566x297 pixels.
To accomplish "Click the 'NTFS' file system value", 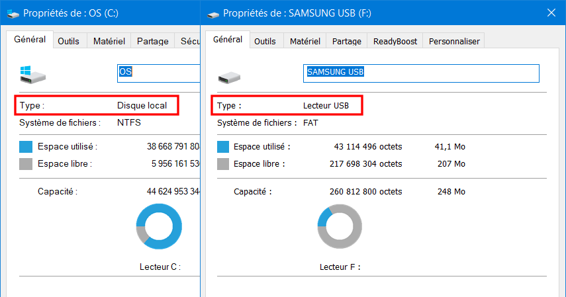I will click(129, 122).
